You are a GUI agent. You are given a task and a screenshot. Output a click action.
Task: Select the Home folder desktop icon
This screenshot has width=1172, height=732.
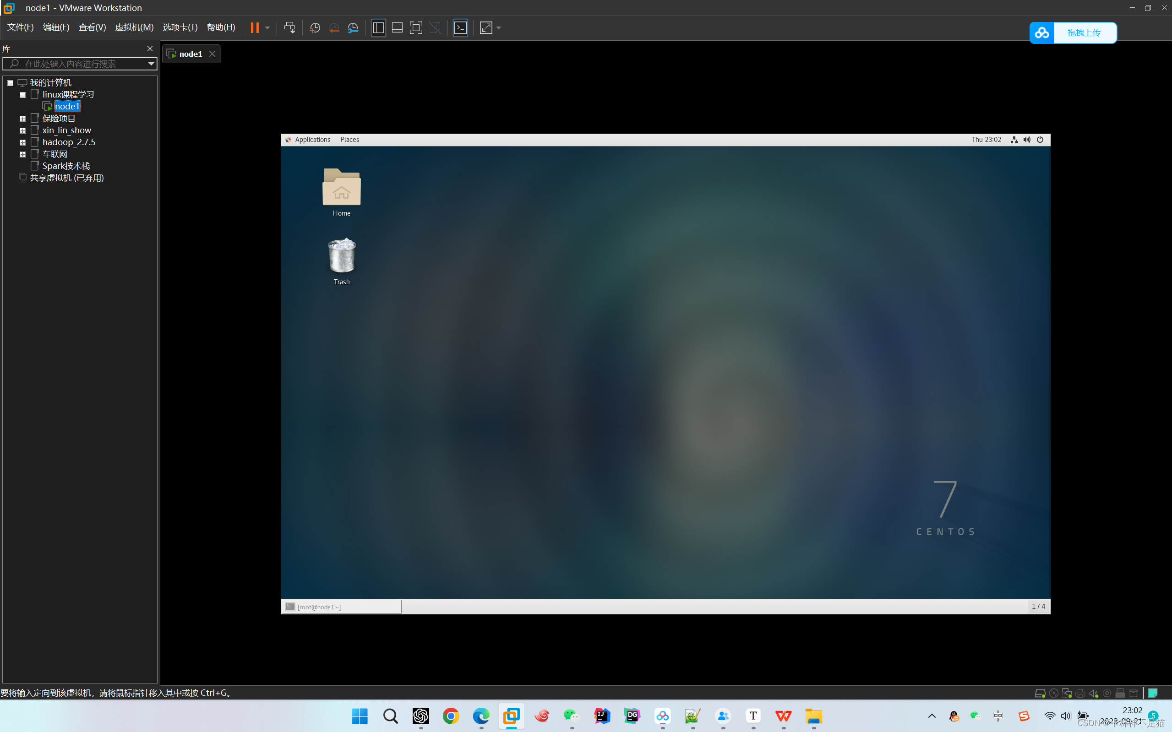click(341, 192)
